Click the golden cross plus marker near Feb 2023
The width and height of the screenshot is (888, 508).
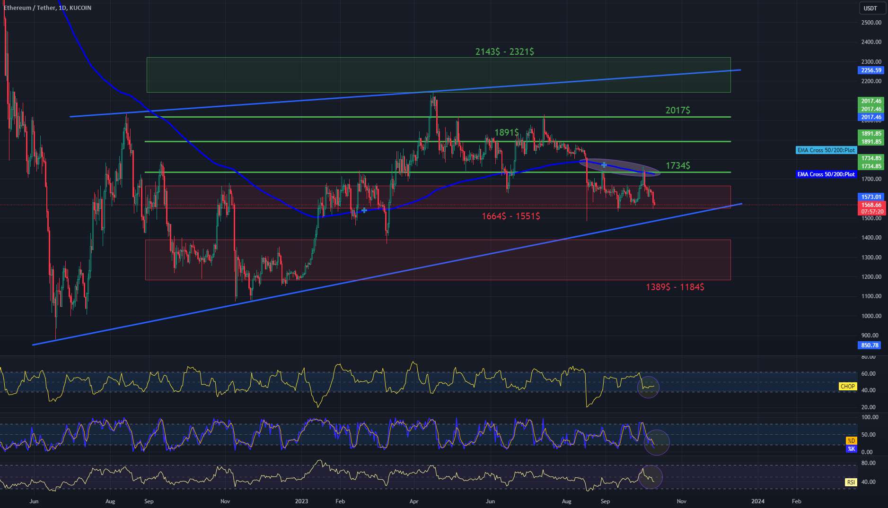coord(364,210)
